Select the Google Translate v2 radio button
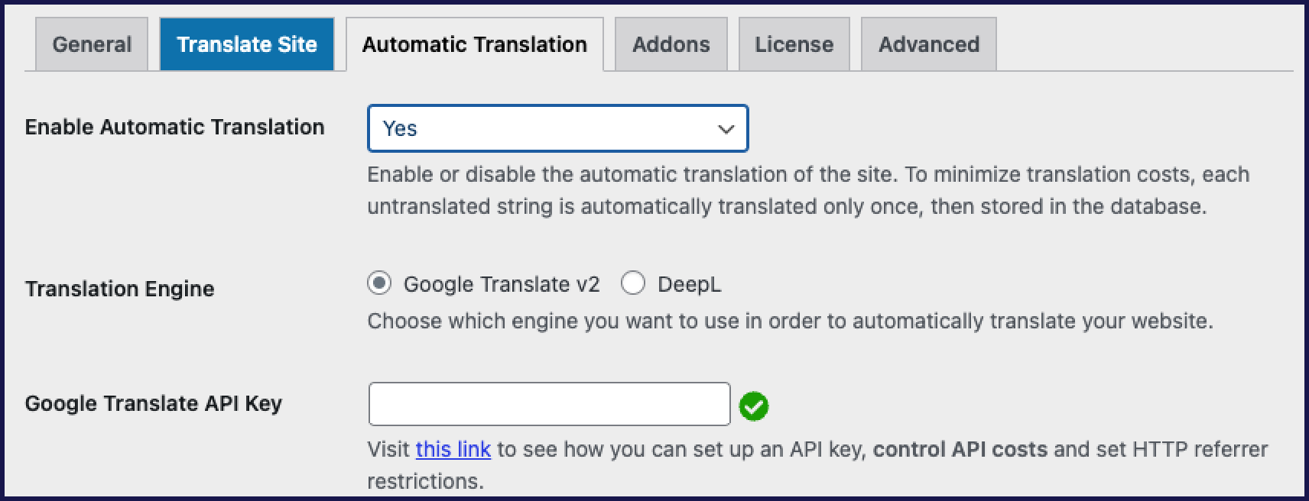1309x501 pixels. [x=379, y=283]
